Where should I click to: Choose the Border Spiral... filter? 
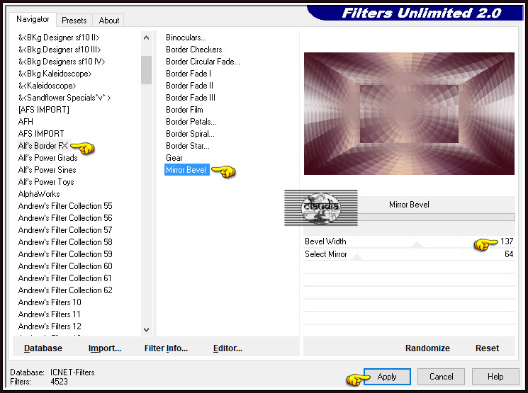(x=190, y=134)
